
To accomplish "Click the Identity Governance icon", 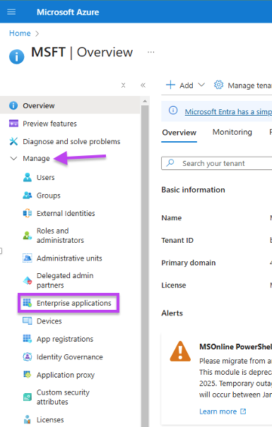I will (28, 356).
